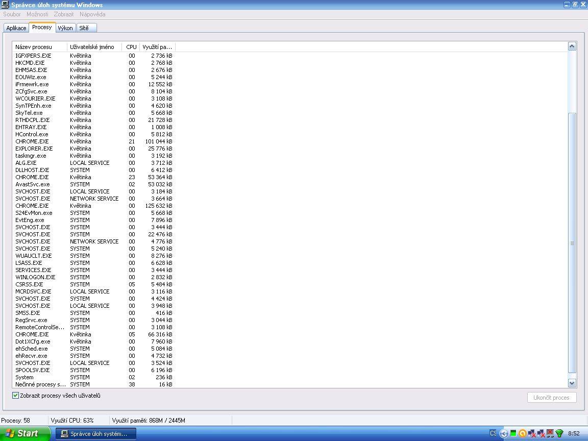Select the HKCMD.EXE process row
The height and width of the screenshot is (441, 588).
[x=94, y=63]
